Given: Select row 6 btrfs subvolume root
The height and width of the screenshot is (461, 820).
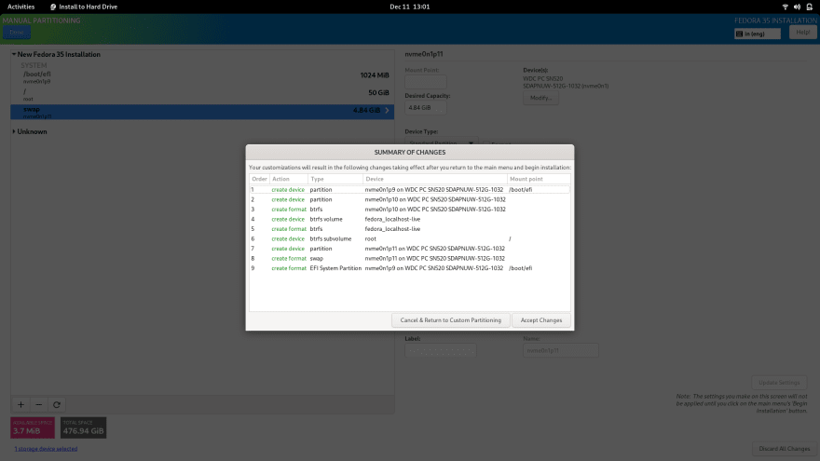Looking at the screenshot, I should (409, 238).
